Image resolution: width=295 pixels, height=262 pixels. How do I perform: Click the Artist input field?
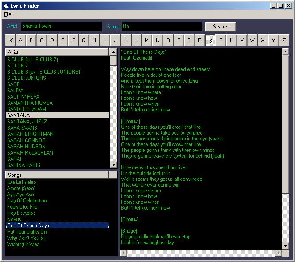61,27
